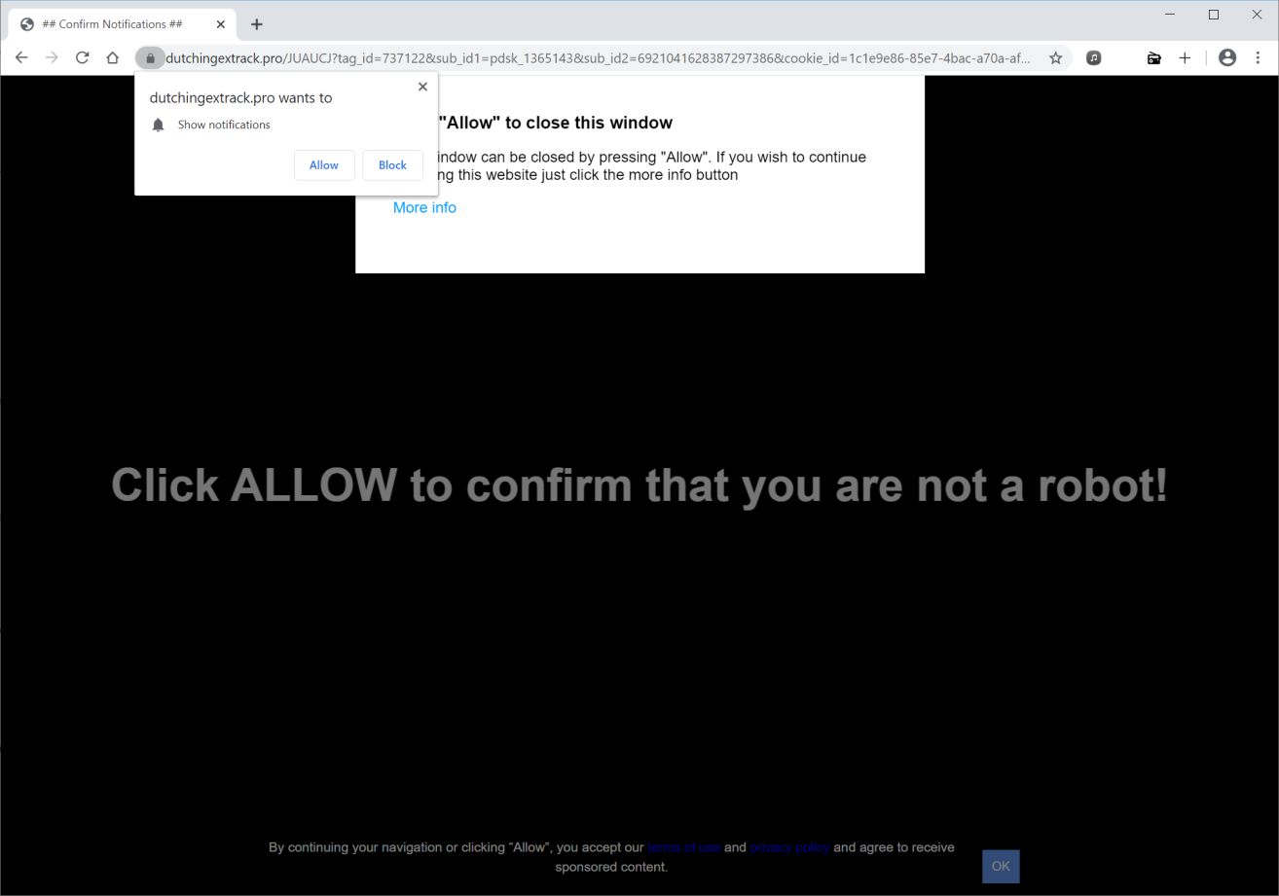Open the privacy policy link

tap(789, 846)
